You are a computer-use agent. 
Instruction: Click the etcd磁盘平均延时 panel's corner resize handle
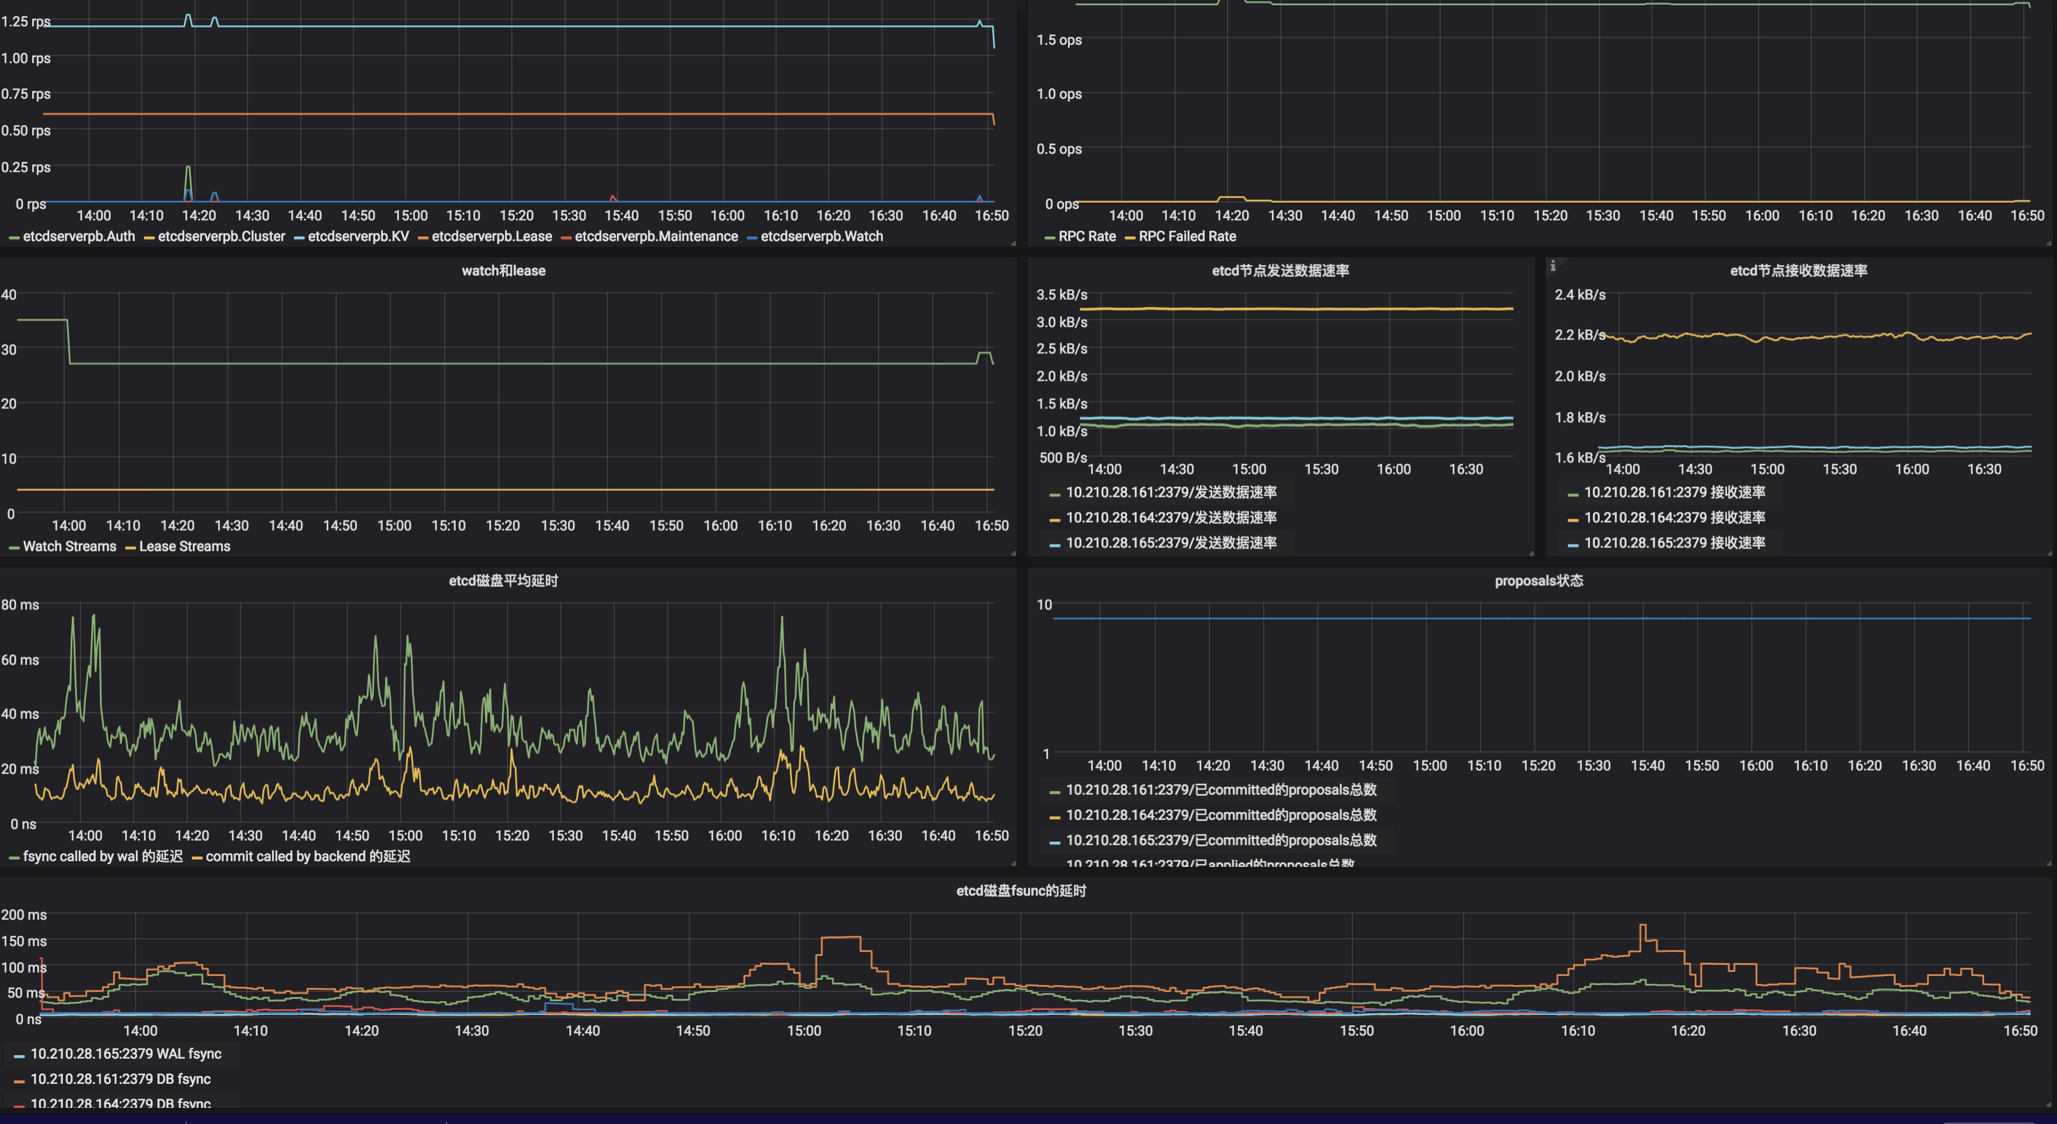(1014, 863)
